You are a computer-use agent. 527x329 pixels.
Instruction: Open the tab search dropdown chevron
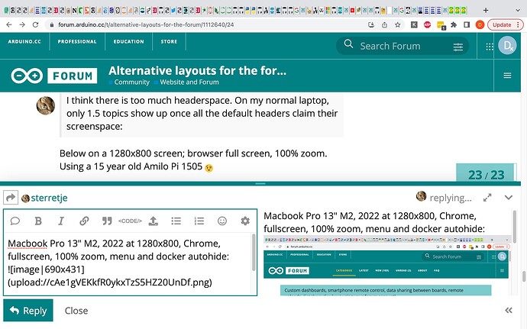[x=518, y=10]
